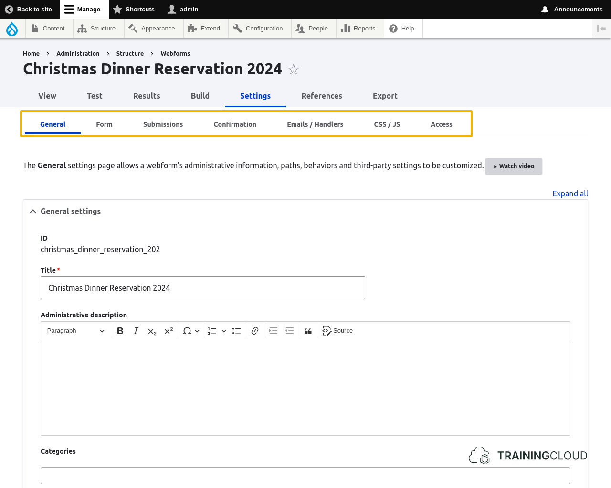Insert a link with the link icon
Viewport: 611px width, 488px height.
(255, 331)
